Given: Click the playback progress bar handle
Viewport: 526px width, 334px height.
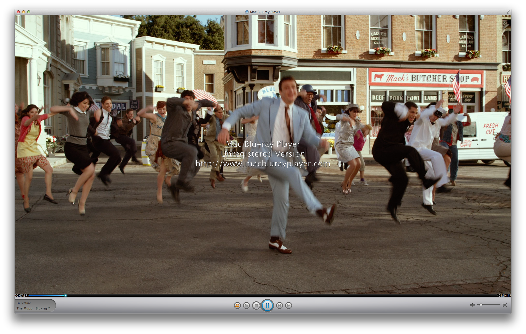Looking at the screenshot, I should pos(65,295).
